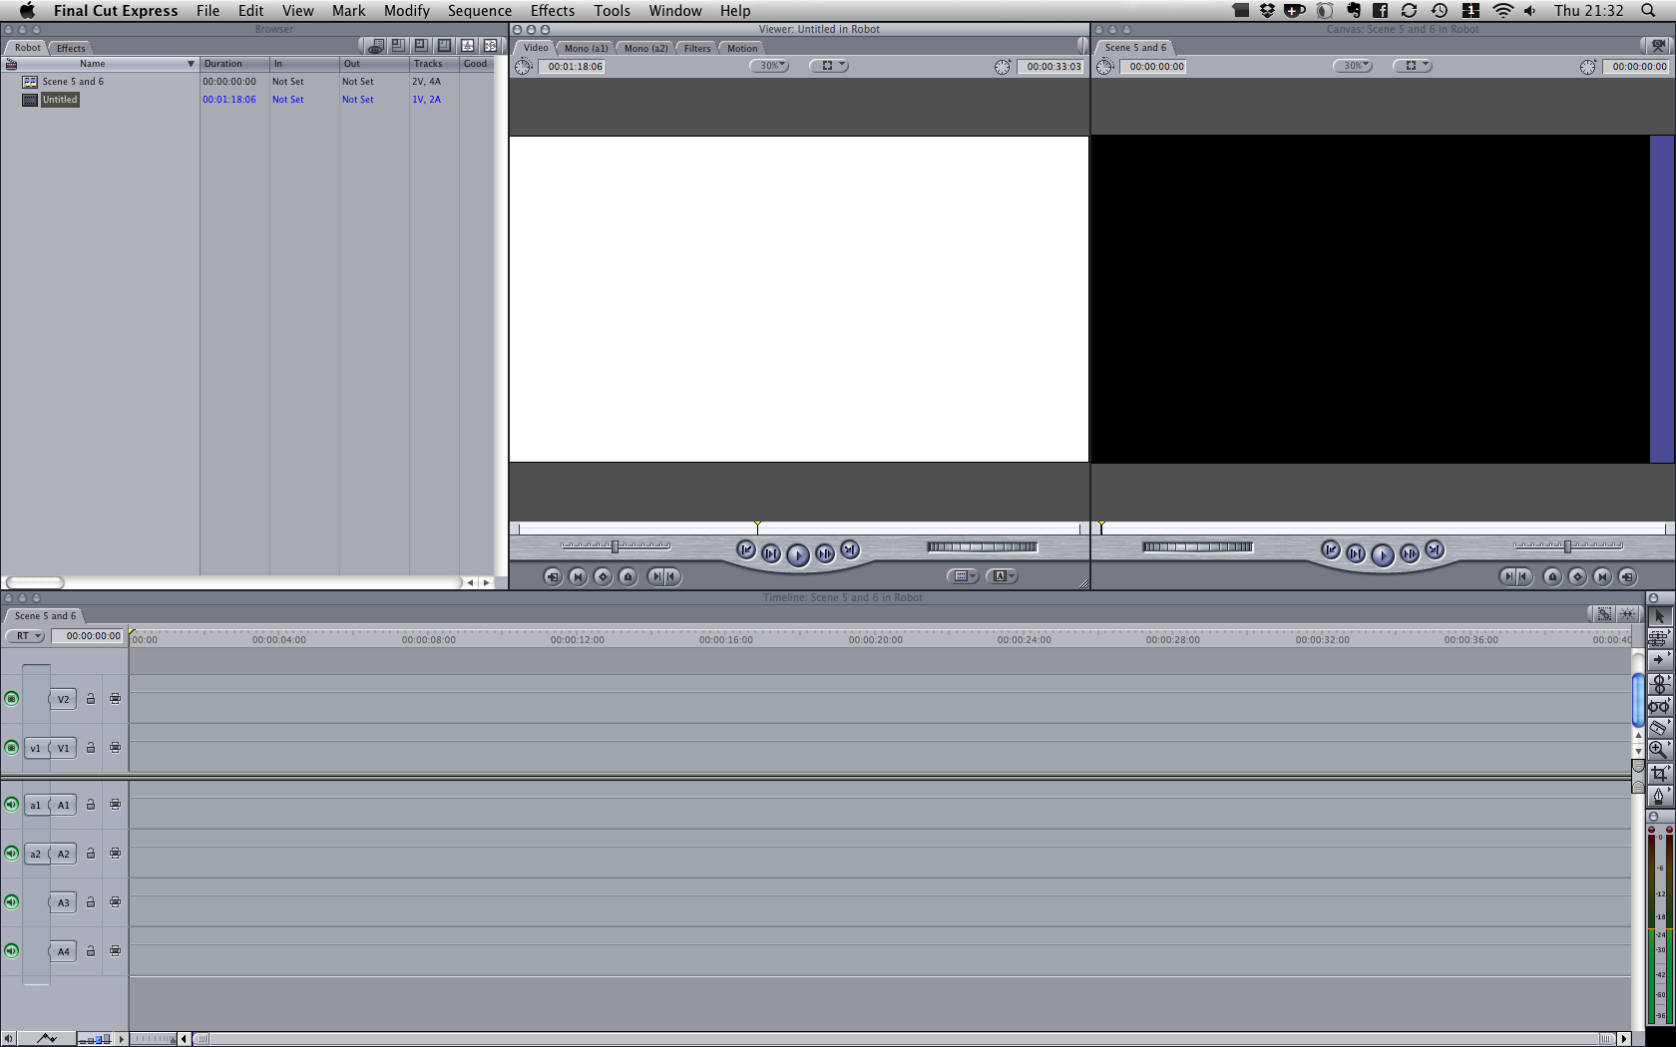Image resolution: width=1676 pixels, height=1047 pixels.
Task: Click Canvas Go to Previous Edit button
Action: click(x=1330, y=549)
